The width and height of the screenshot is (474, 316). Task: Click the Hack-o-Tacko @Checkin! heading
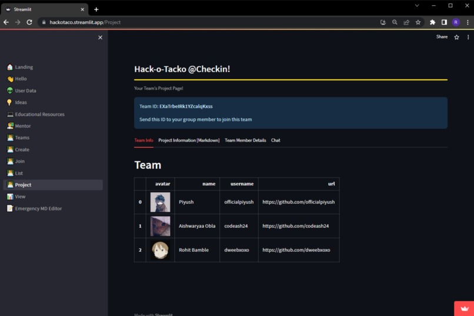tap(182, 69)
